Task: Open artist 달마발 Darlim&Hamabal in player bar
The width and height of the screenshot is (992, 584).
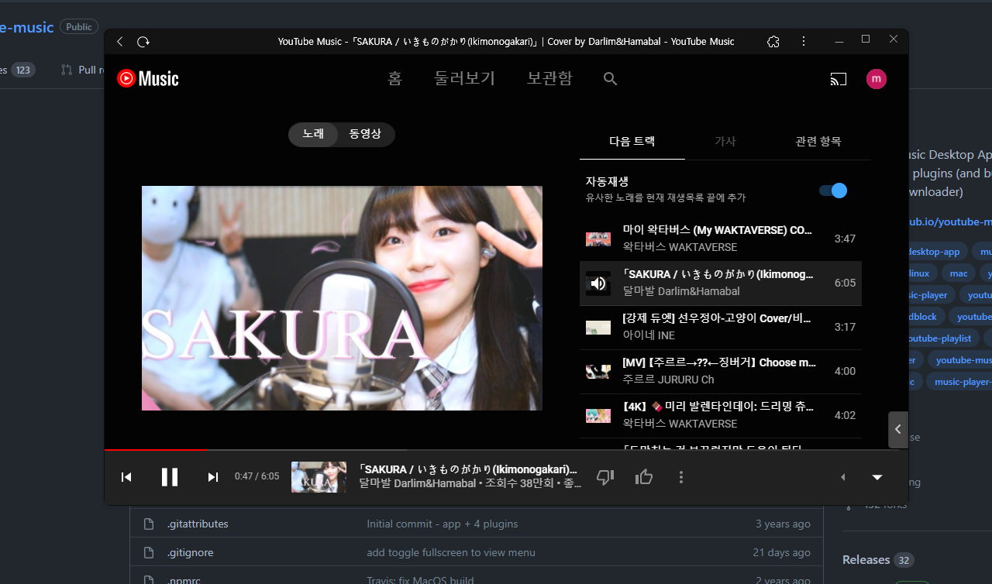Action: (x=417, y=483)
